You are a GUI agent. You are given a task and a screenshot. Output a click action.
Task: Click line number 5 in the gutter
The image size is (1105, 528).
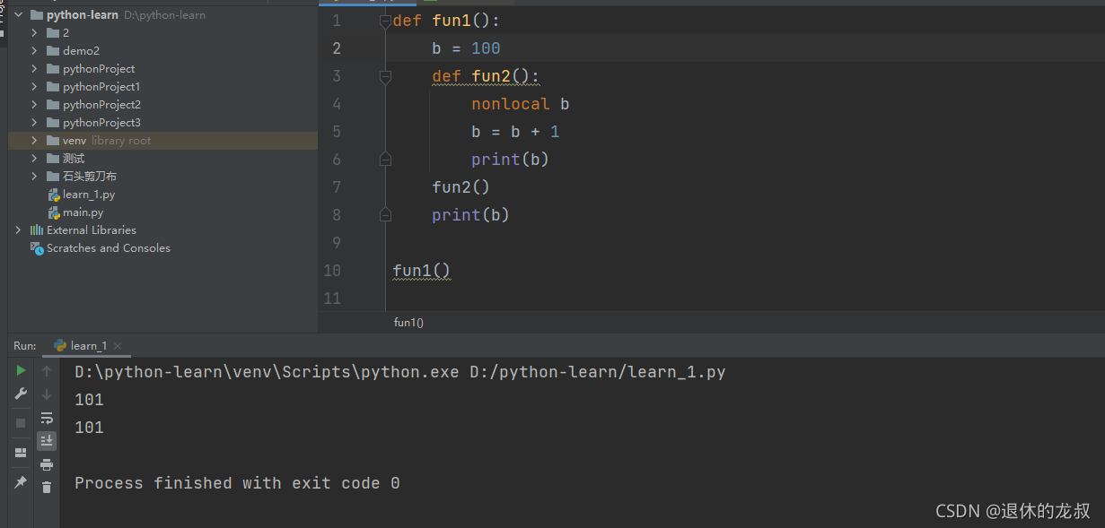point(336,132)
